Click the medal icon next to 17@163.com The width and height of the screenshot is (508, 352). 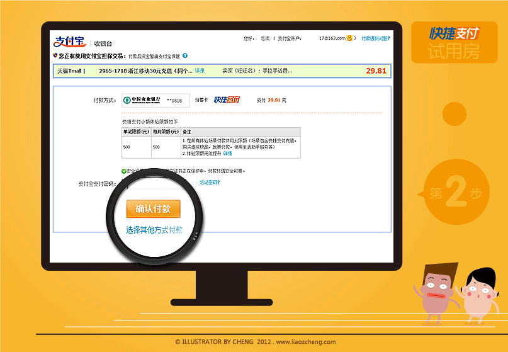pyautogui.click(x=349, y=38)
